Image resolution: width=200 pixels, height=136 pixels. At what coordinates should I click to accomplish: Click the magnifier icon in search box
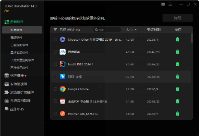pyautogui.click(x=96, y=30)
